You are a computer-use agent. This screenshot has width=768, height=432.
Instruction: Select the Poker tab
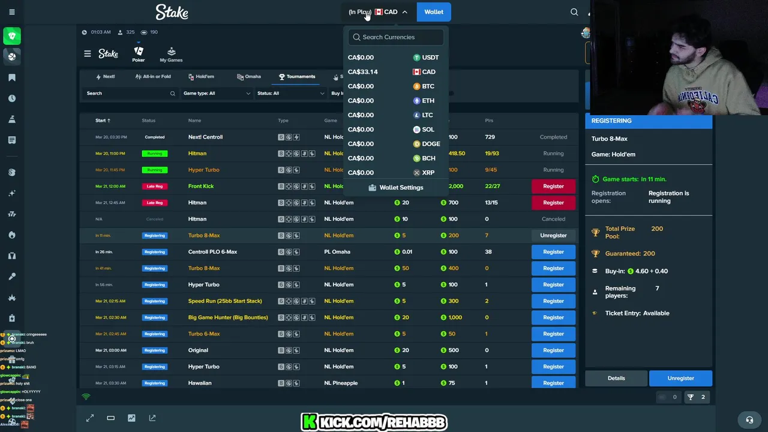(x=139, y=54)
